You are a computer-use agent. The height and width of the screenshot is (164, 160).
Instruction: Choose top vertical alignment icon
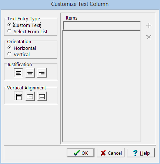pyautogui.click(x=18, y=96)
